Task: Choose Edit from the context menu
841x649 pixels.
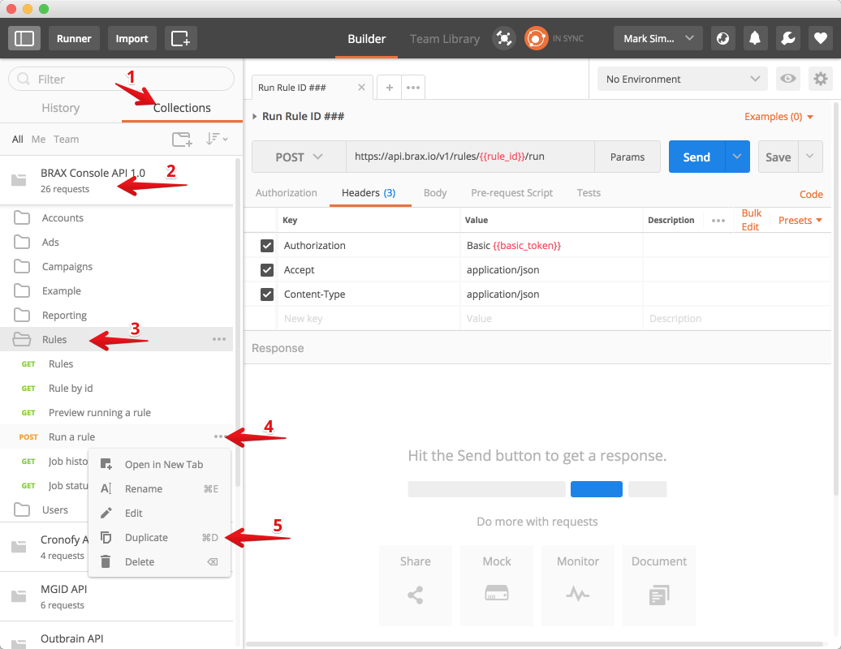Action: (x=159, y=514)
